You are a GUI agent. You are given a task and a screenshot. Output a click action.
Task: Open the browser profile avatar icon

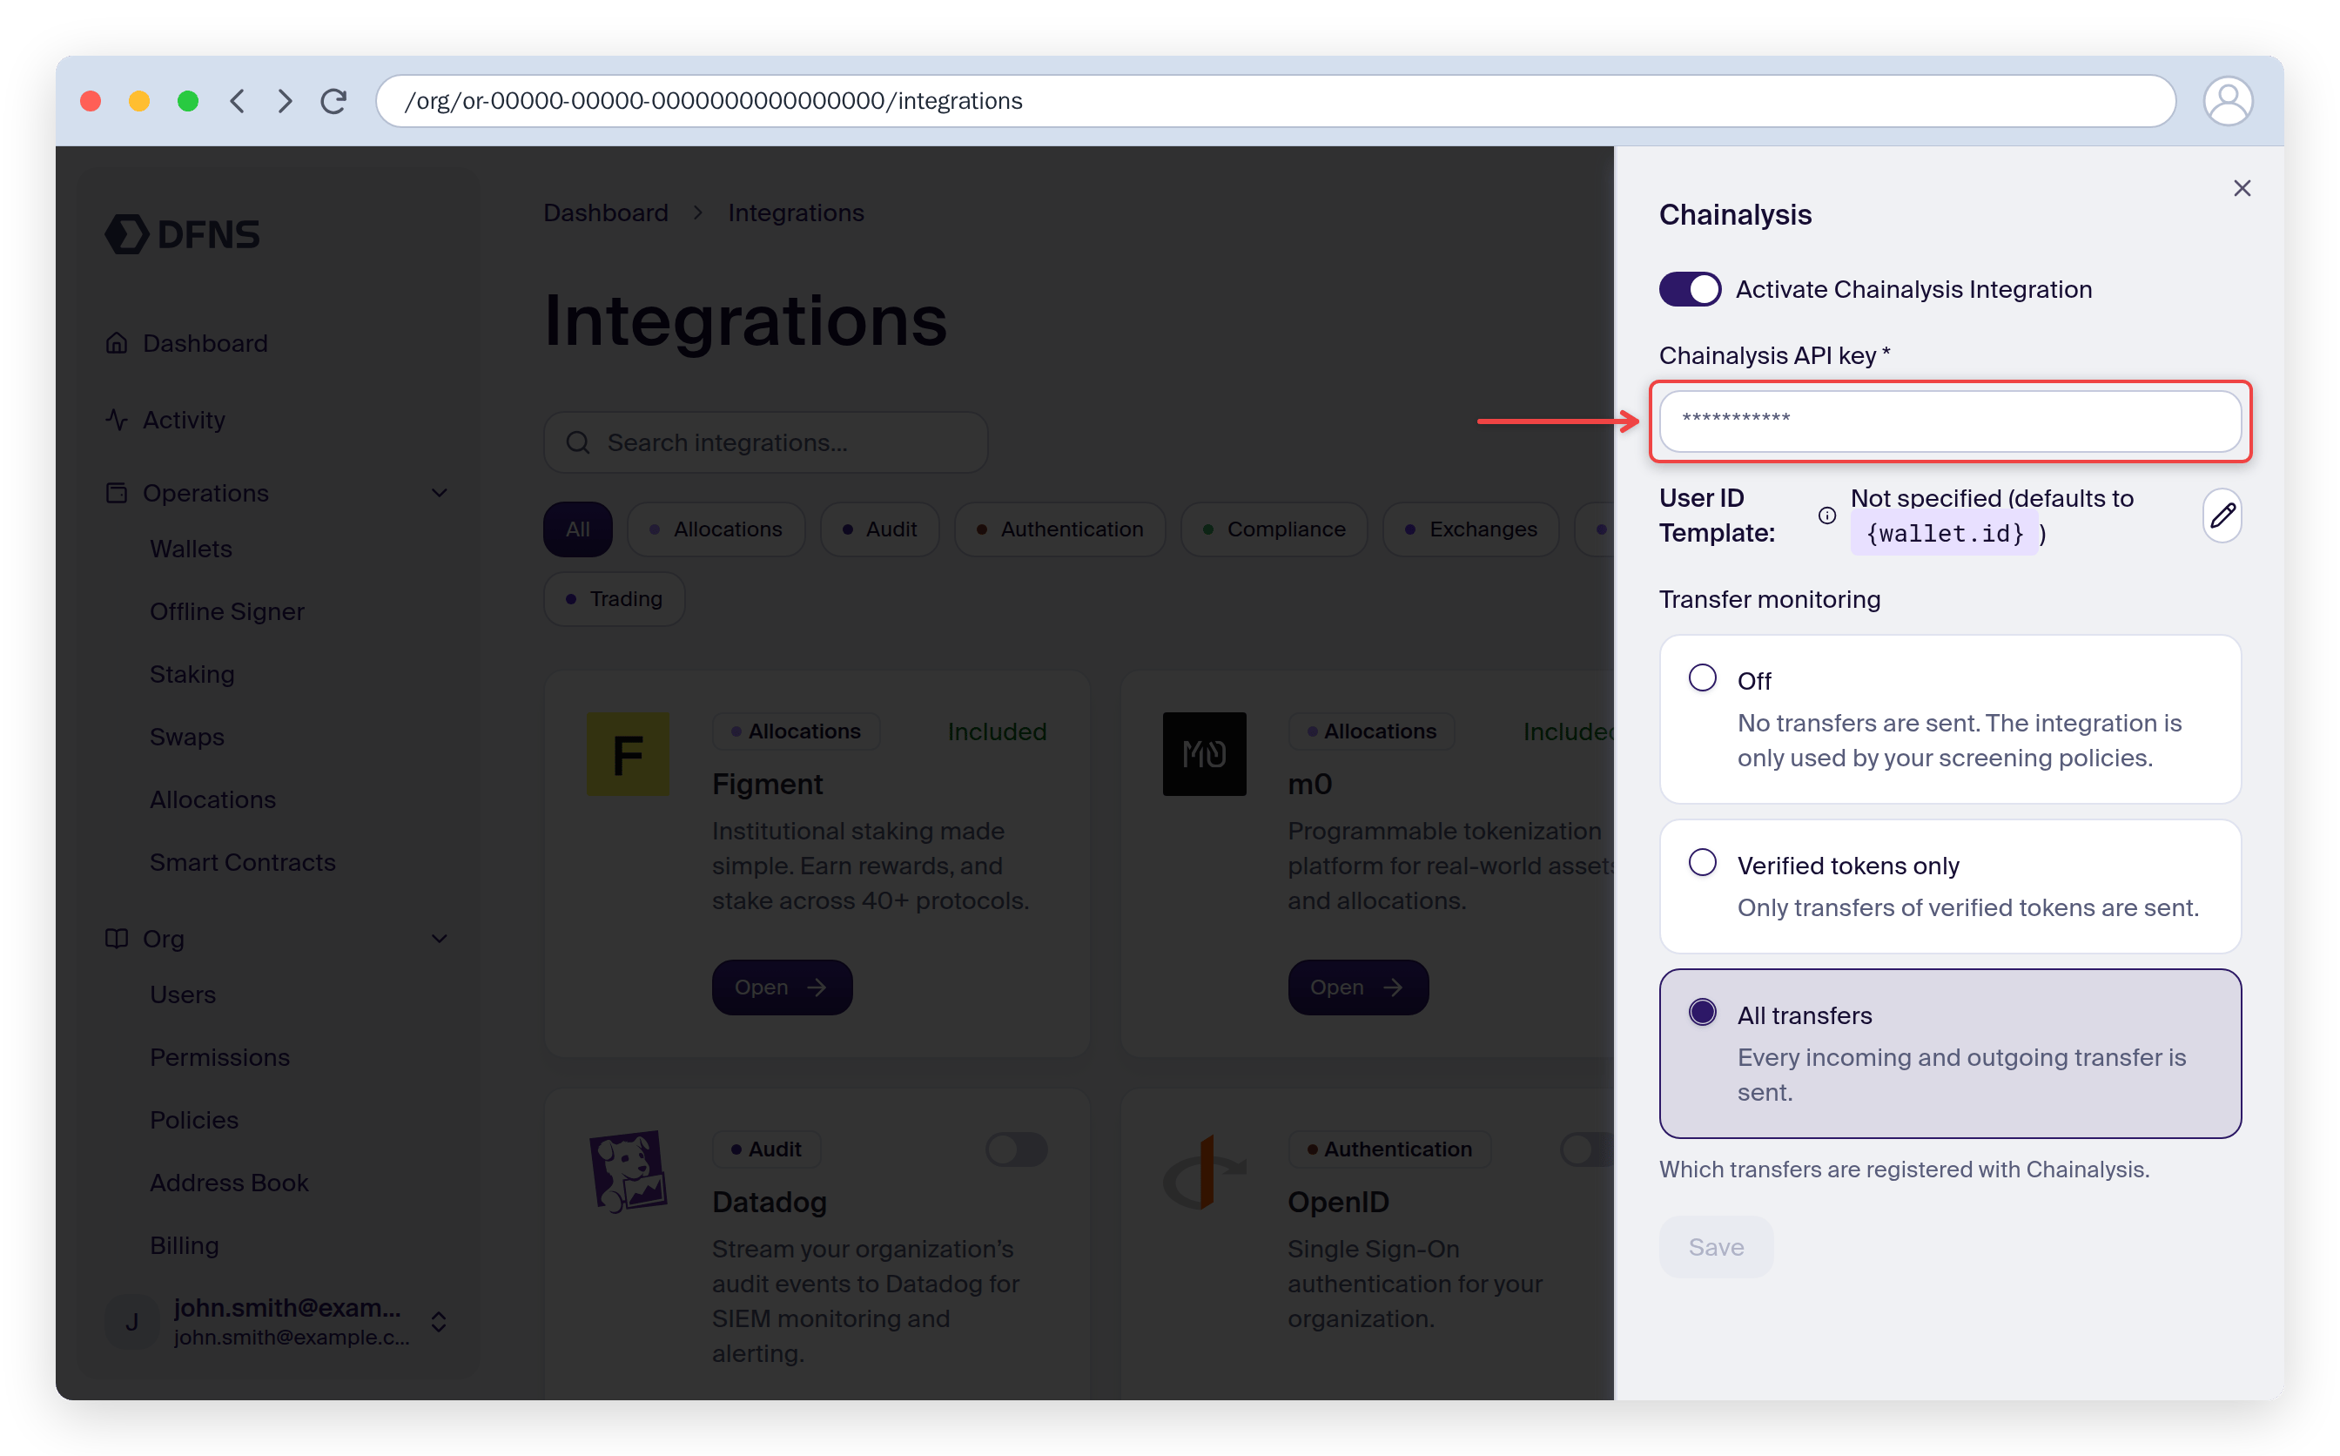coord(2228,101)
